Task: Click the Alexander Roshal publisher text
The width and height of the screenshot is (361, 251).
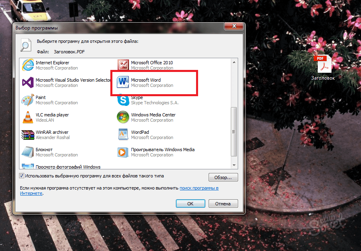Action: pos(53,137)
